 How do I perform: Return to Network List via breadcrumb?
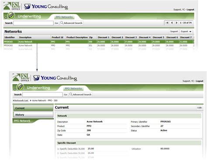[21, 101]
